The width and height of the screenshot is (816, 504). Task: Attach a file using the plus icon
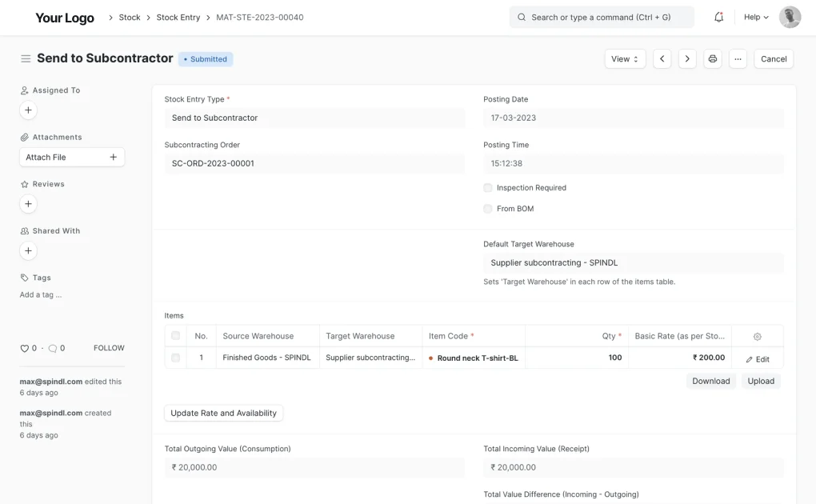[114, 157]
